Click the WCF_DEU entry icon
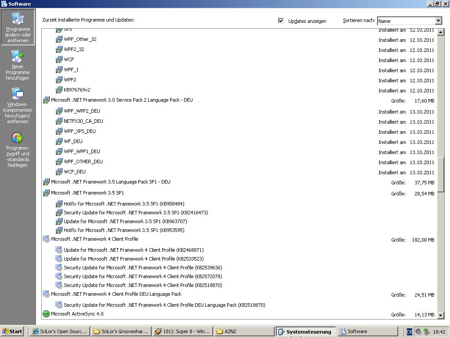Viewport: 450px width, 338px height. (59, 172)
